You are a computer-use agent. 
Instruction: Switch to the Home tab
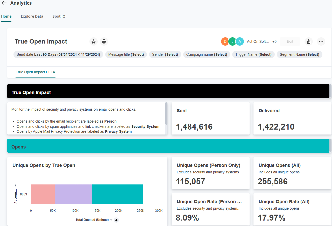coord(6,16)
